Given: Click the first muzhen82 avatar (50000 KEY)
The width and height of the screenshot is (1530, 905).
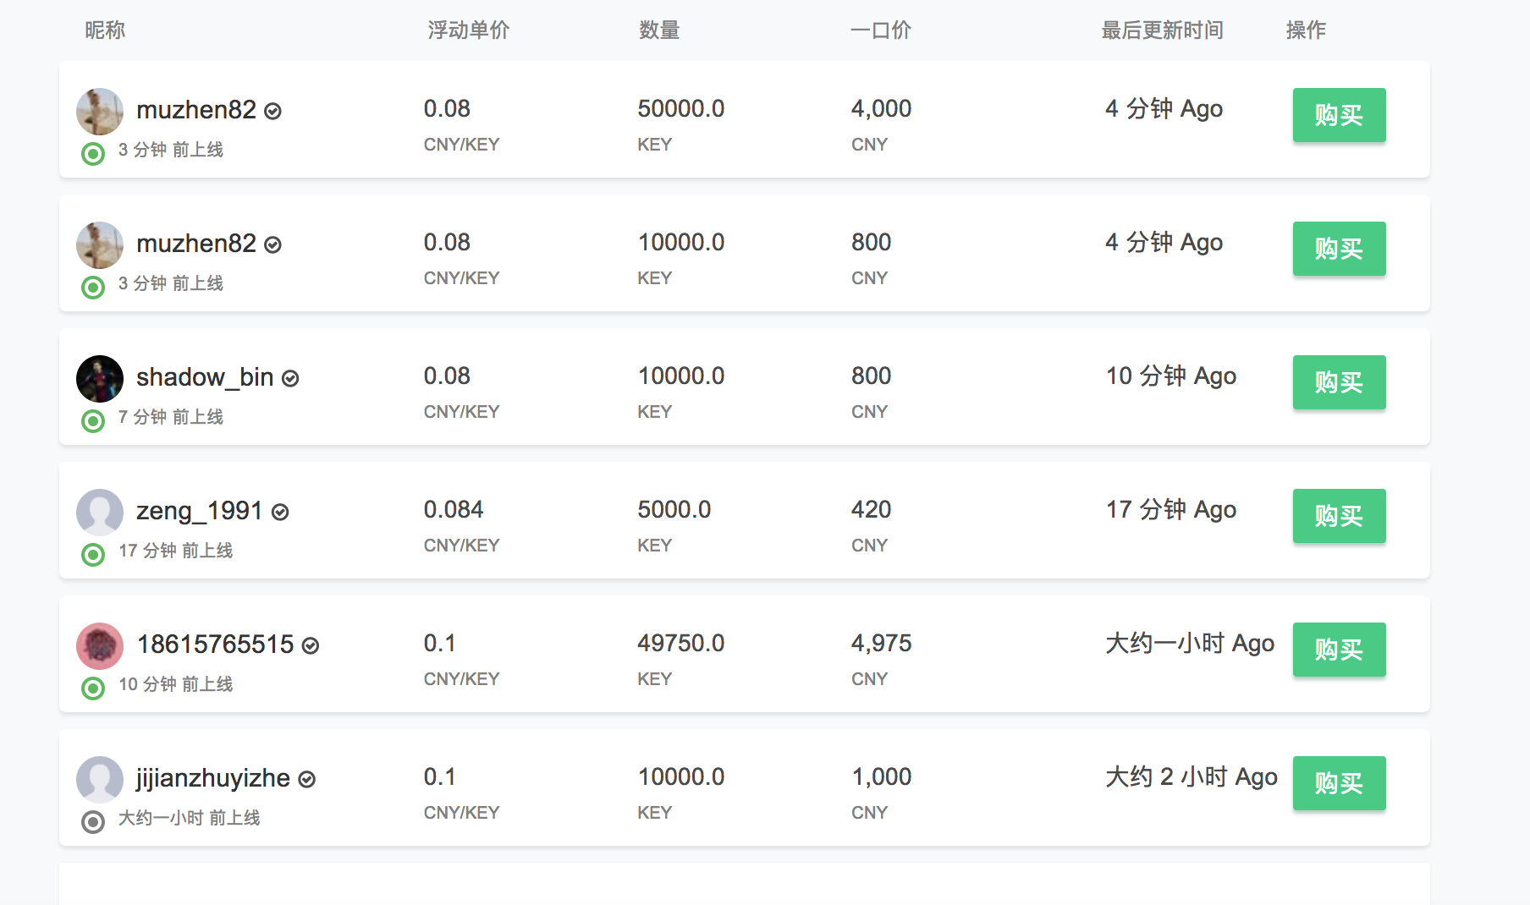Looking at the screenshot, I should (x=100, y=112).
